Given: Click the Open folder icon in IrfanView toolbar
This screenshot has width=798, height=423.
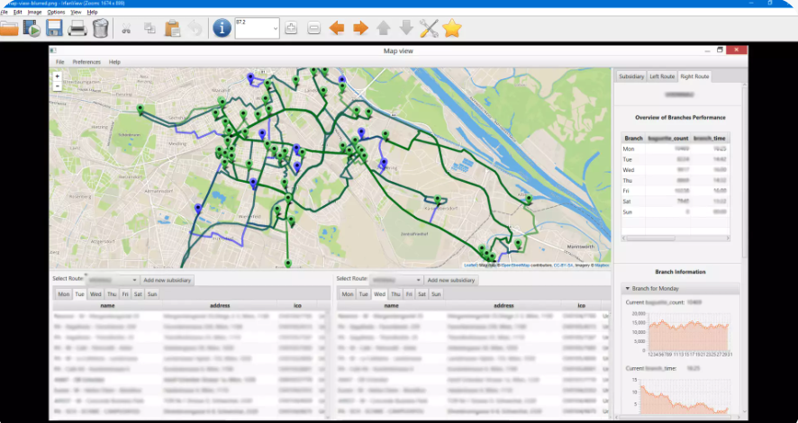Looking at the screenshot, I should click(10, 28).
